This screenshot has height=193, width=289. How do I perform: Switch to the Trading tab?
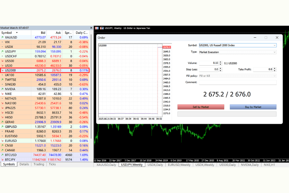(x=39, y=164)
